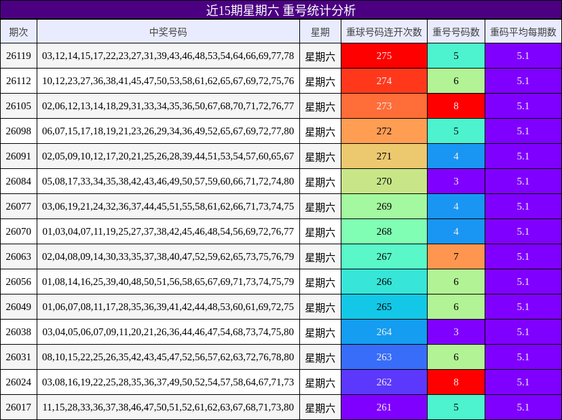The width and height of the screenshot is (562, 420).
Task: Click the 重号号码数 column header
Action: coord(456,31)
